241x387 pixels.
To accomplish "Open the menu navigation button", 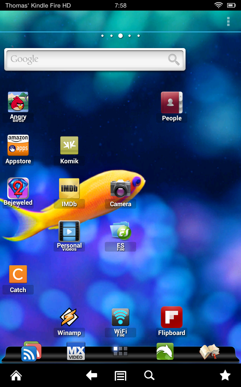I will [x=120, y=376].
